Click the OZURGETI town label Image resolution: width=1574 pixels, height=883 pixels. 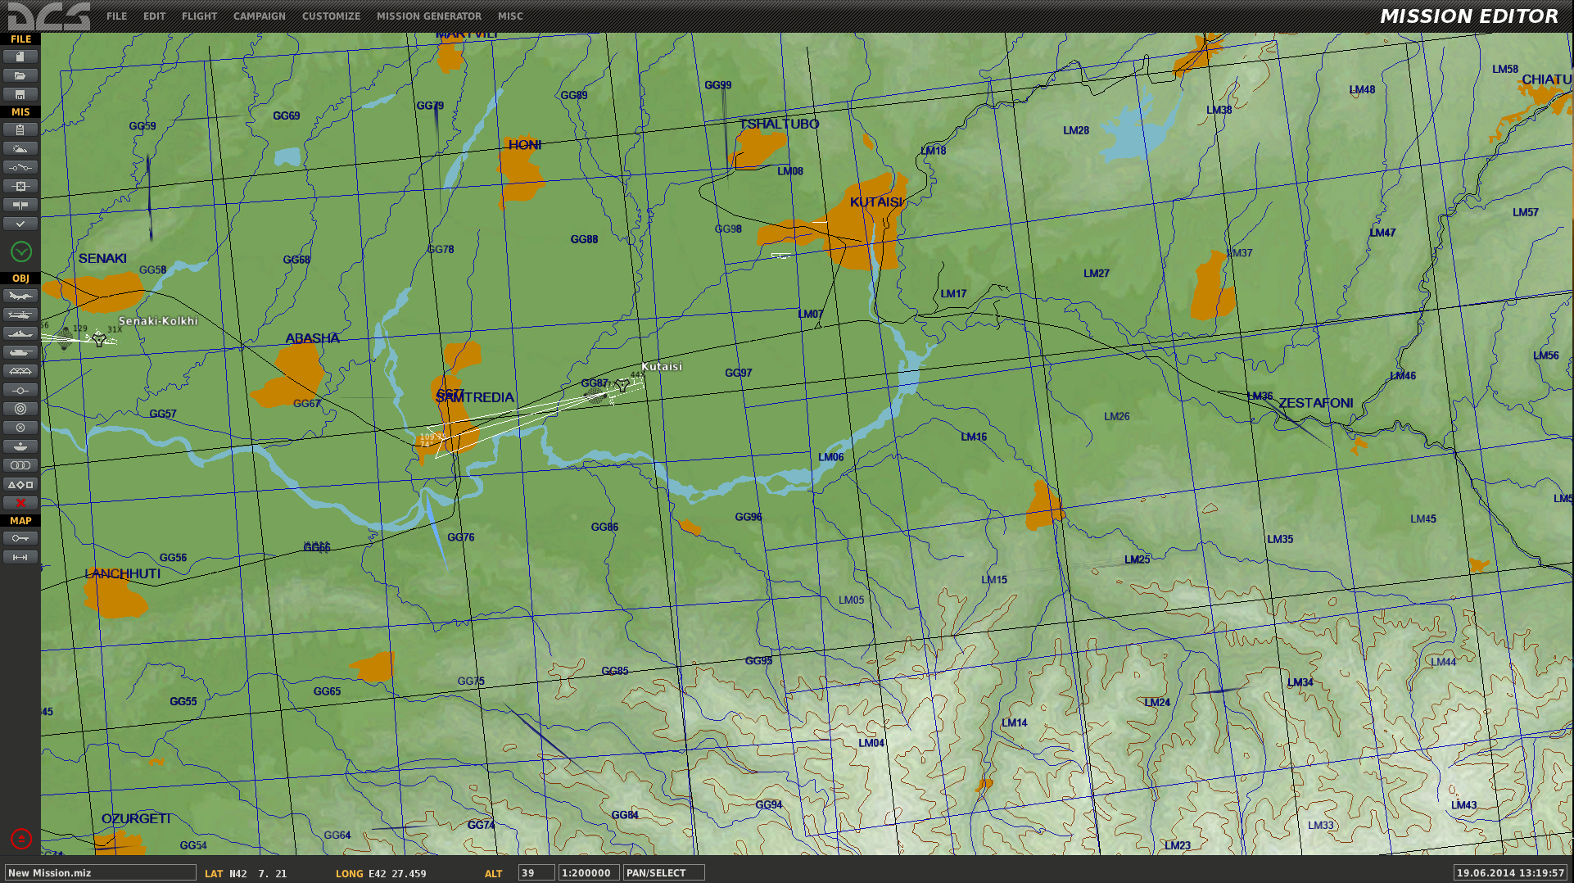(x=137, y=819)
